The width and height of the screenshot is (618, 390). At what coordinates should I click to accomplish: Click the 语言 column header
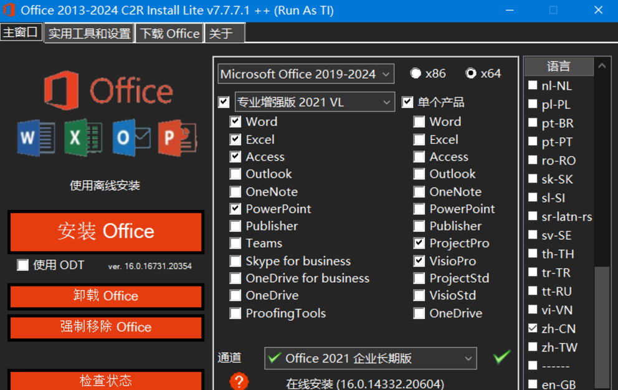pyautogui.click(x=558, y=66)
